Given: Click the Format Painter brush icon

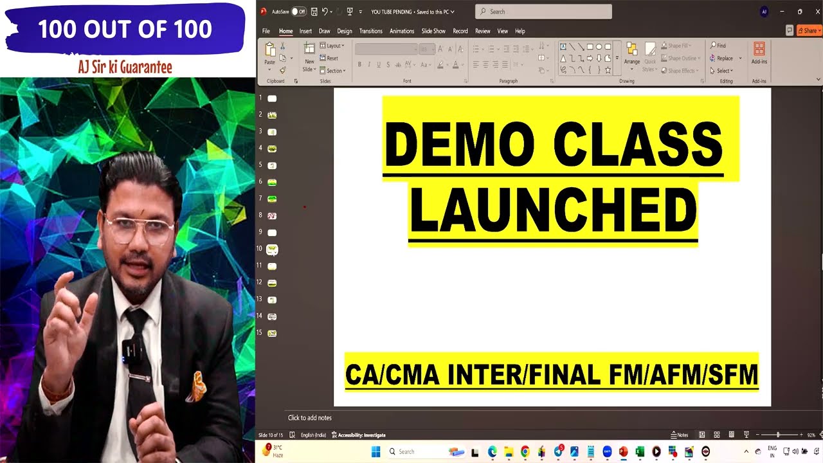Looking at the screenshot, I should click(x=282, y=70).
